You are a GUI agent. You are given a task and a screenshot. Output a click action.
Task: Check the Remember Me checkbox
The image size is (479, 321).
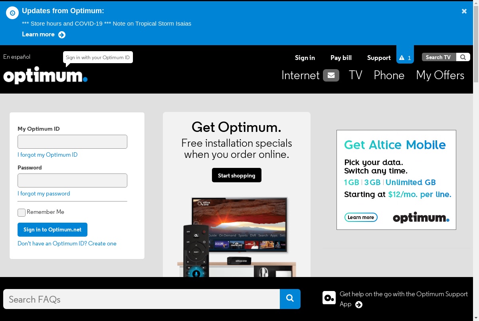tap(22, 213)
